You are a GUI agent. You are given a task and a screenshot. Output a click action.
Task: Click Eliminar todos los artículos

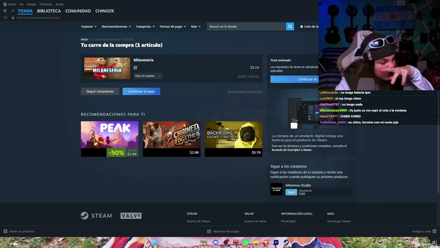[x=245, y=92]
